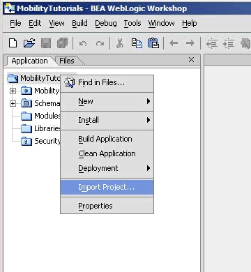
Task: Click the Libraries folder icon
Action: pos(26,128)
